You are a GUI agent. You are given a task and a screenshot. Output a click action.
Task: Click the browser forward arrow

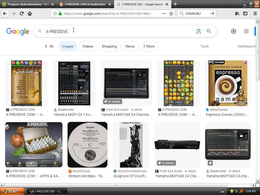pos(13,13)
